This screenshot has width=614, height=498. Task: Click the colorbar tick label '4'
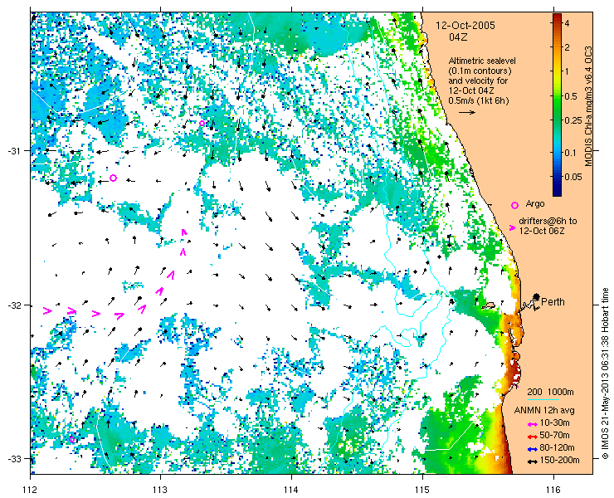pos(567,24)
